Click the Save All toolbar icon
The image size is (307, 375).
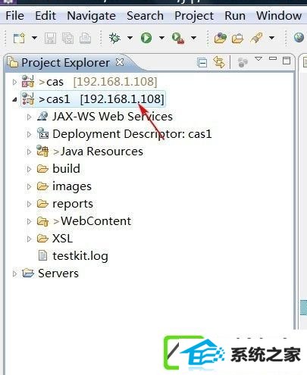point(67,39)
